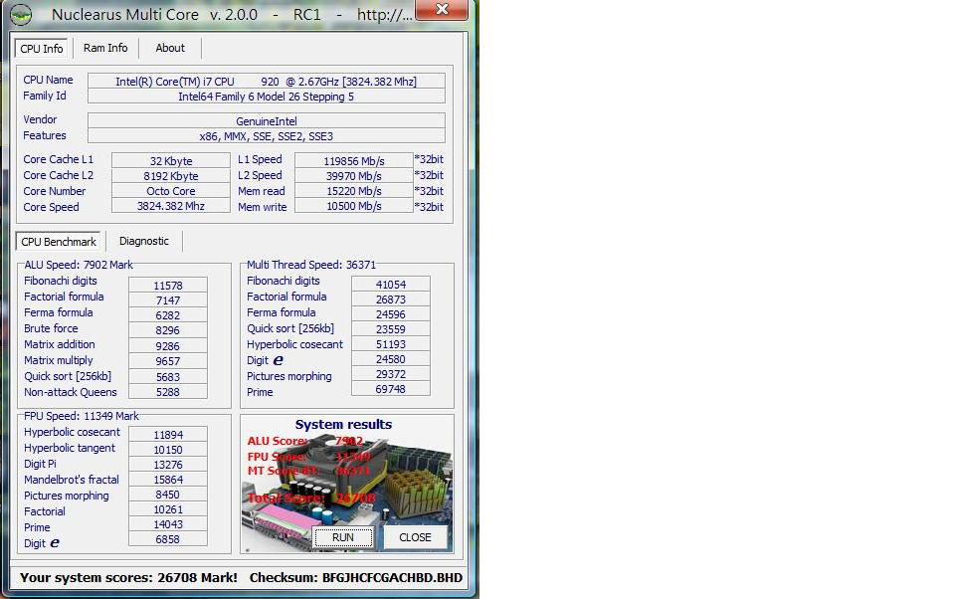The height and width of the screenshot is (599, 955).
Task: Start the benchmark with the RUN button
Action: (x=343, y=537)
